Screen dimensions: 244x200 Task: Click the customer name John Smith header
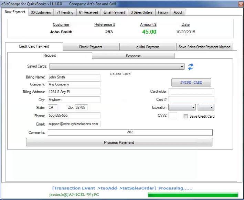pyautogui.click(x=61, y=32)
